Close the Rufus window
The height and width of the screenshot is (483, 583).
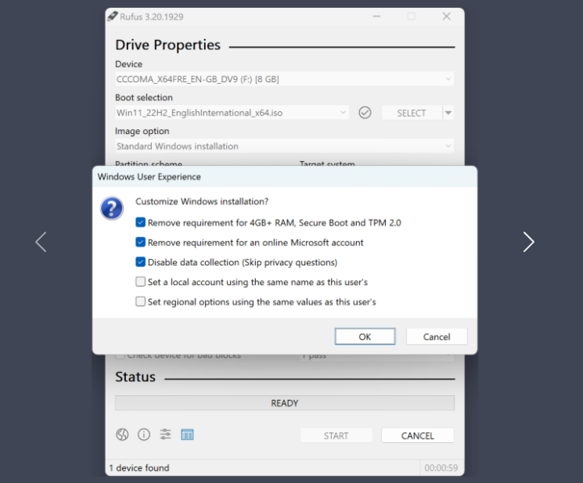click(x=447, y=16)
